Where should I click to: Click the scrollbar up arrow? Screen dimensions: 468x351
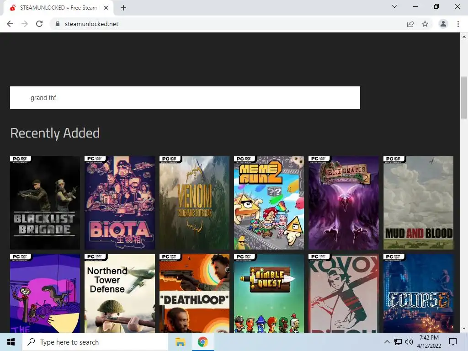[464, 37]
